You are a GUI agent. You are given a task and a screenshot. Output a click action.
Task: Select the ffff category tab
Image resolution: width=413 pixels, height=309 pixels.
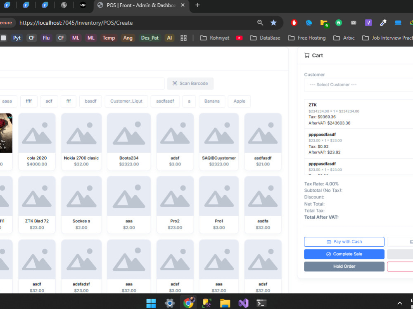[29, 101]
